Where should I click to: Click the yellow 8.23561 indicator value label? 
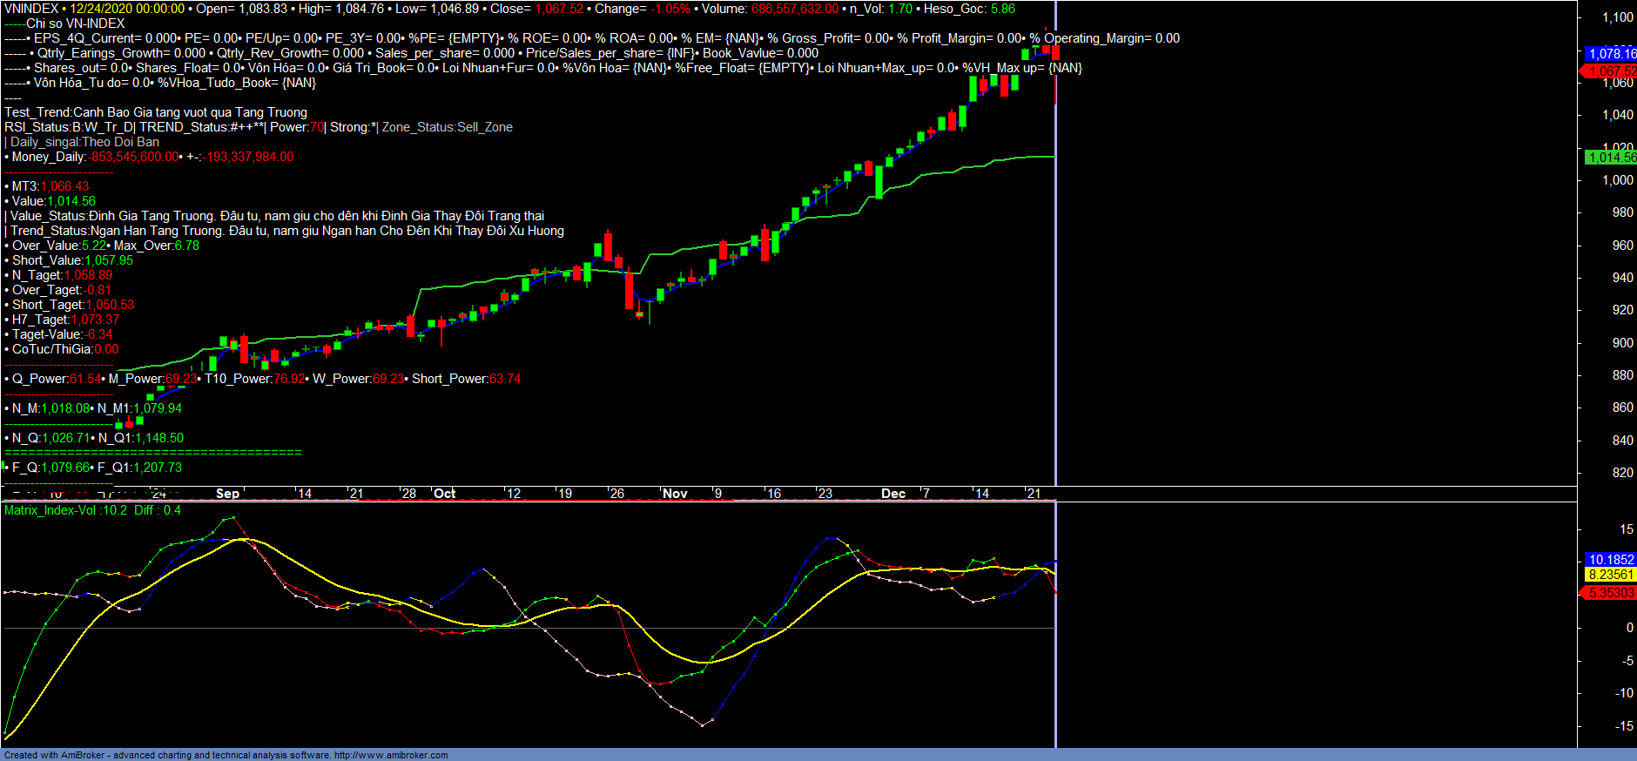1611,575
